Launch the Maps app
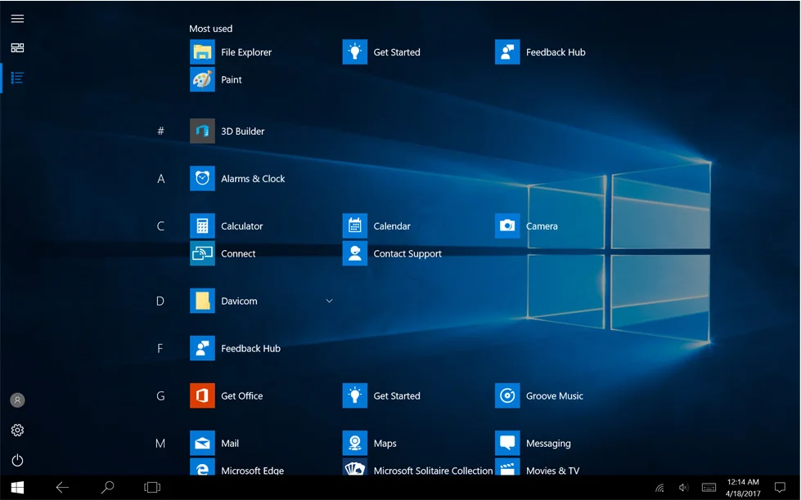The image size is (801, 500). 370,444
